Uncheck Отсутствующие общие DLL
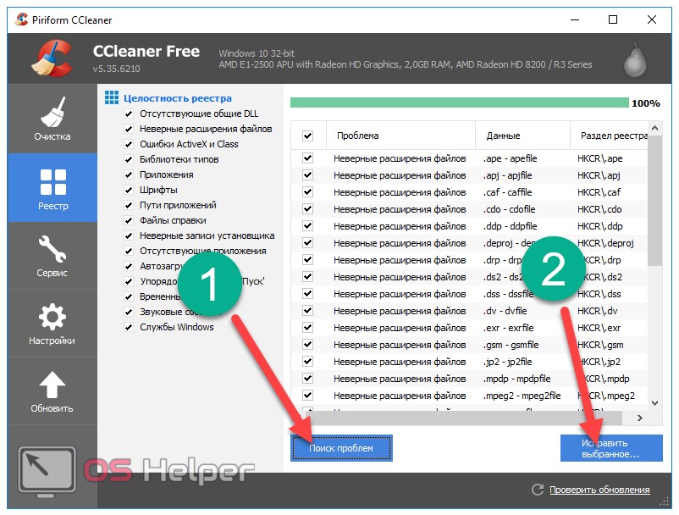 (x=129, y=114)
